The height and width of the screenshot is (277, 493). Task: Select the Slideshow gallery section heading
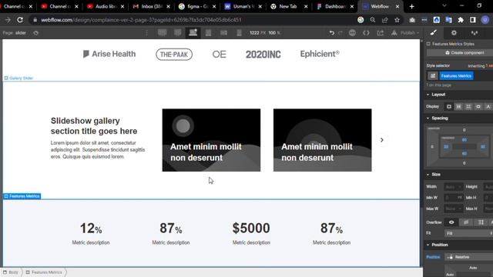click(x=94, y=126)
